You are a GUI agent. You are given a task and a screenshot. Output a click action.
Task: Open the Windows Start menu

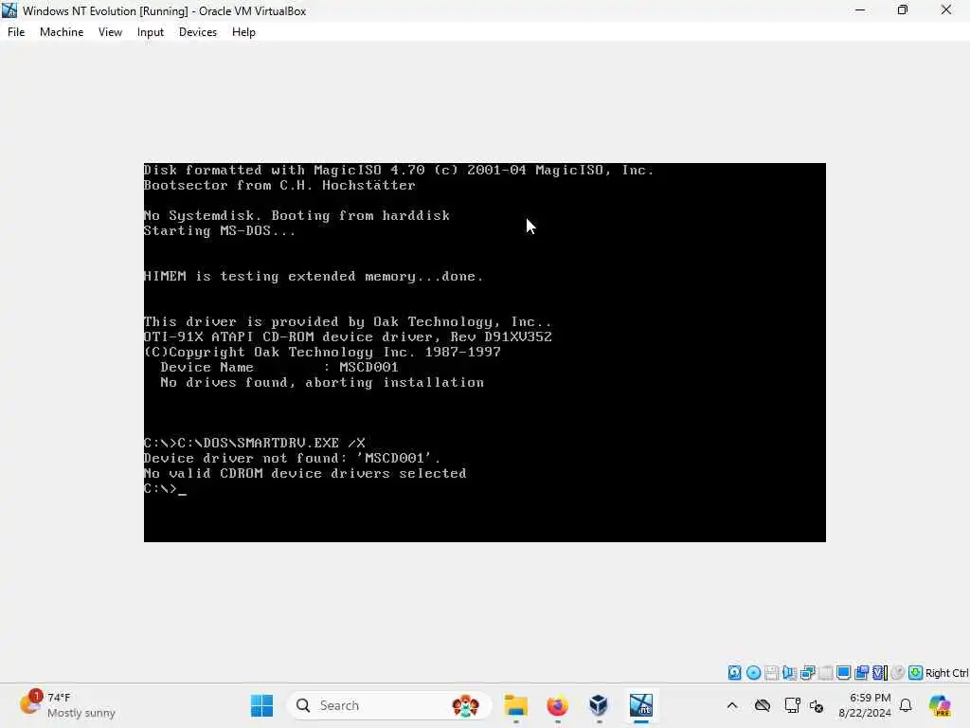click(261, 705)
